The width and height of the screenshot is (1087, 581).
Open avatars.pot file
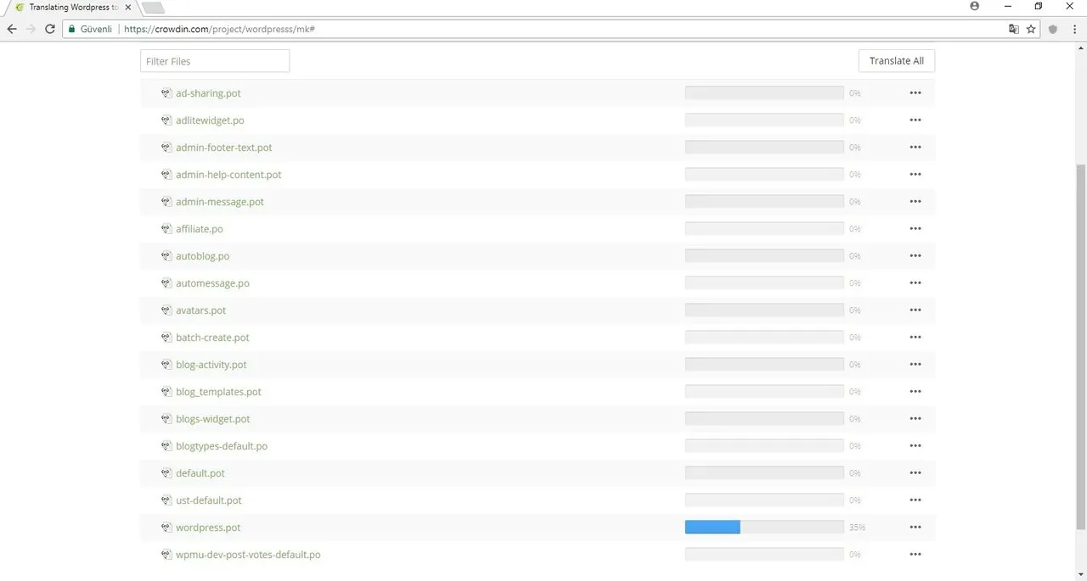coord(201,310)
